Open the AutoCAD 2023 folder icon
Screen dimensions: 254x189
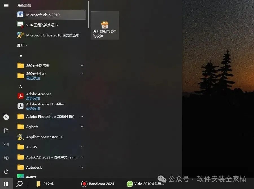point(21,157)
